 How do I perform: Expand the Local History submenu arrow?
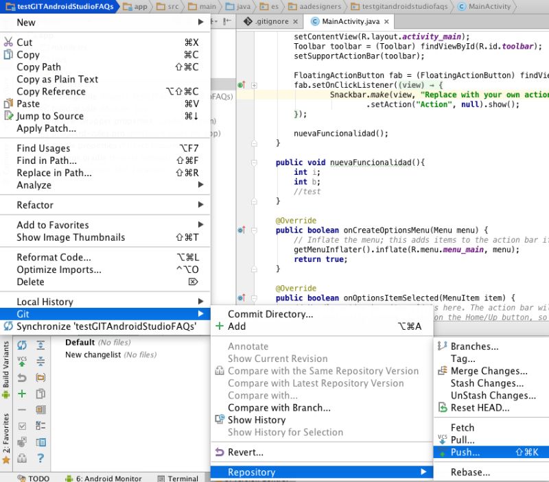pyautogui.click(x=200, y=301)
